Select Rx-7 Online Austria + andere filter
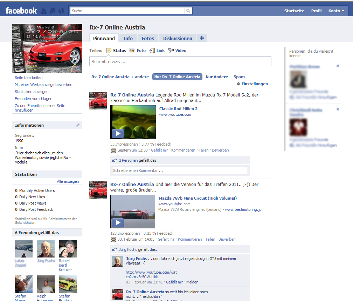The height and width of the screenshot is (301, 353). click(x=120, y=77)
